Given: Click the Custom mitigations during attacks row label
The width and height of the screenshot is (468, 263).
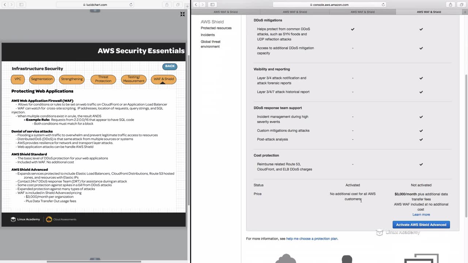Looking at the screenshot, I should point(283,131).
